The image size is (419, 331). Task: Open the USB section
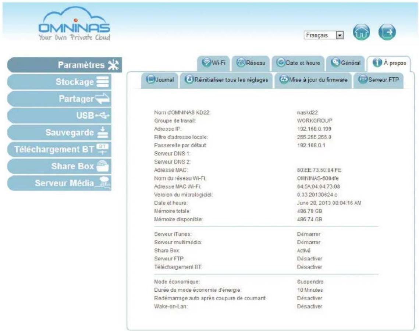(x=59, y=115)
